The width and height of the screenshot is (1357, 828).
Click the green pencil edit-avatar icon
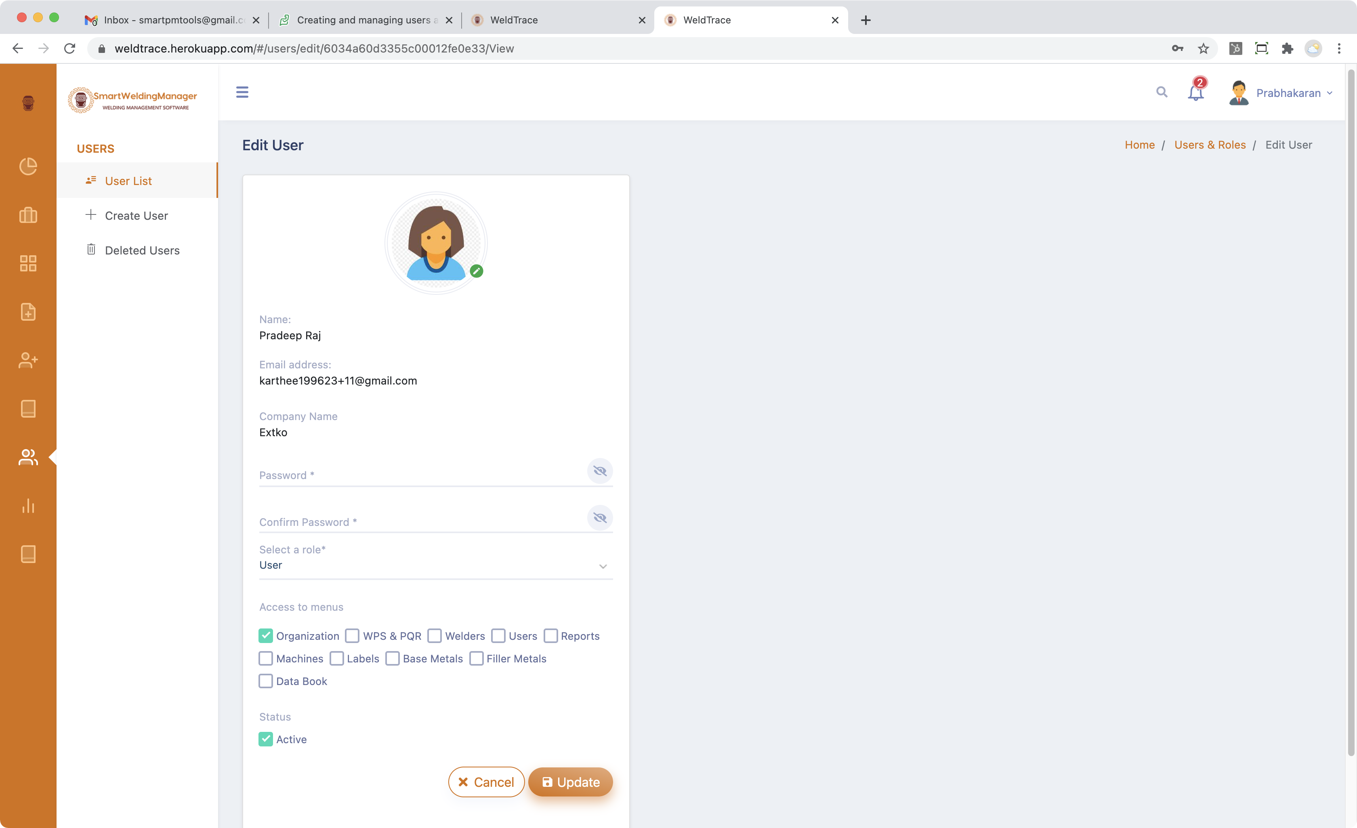tap(477, 271)
